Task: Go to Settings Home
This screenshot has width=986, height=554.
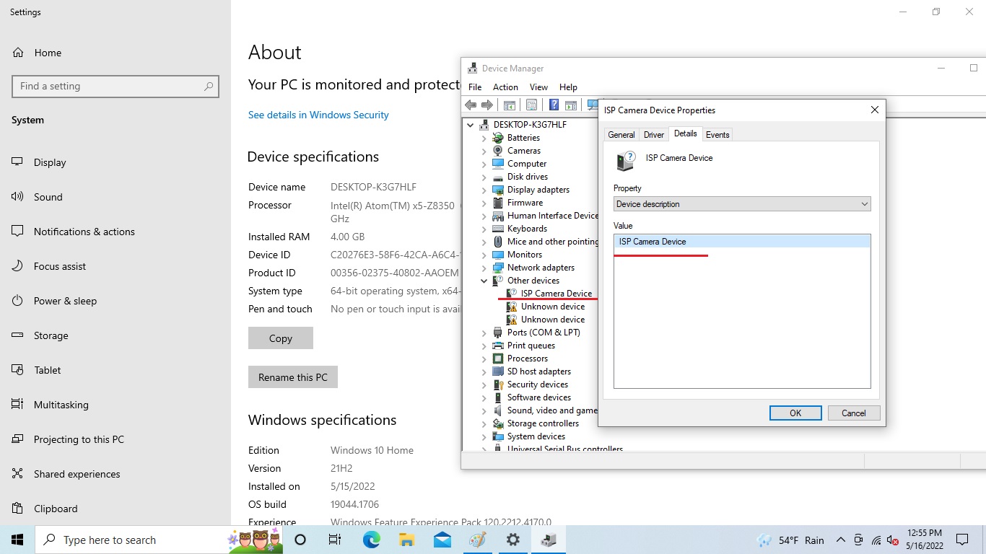Action: [x=47, y=53]
